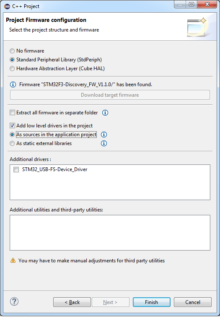Click the Finish button

tap(152, 302)
